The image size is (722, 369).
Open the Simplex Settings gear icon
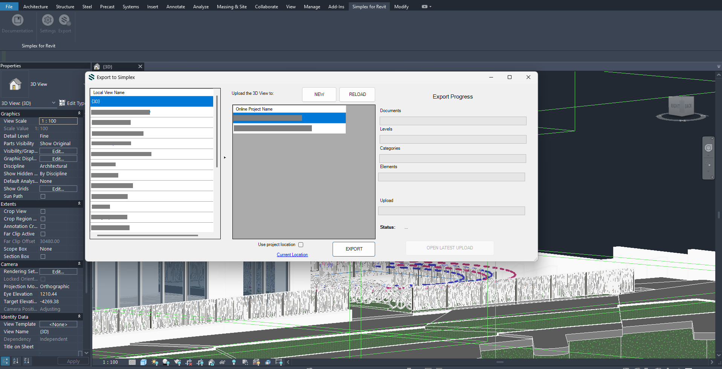coord(48,20)
